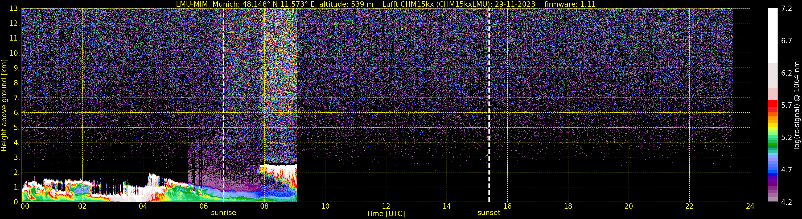Click time axis tick '18'
Screen dimensions: 802x219
point(568,206)
